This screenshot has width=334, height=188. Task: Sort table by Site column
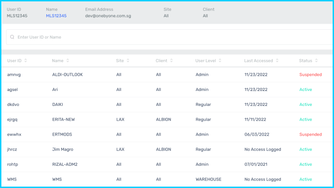(128, 61)
